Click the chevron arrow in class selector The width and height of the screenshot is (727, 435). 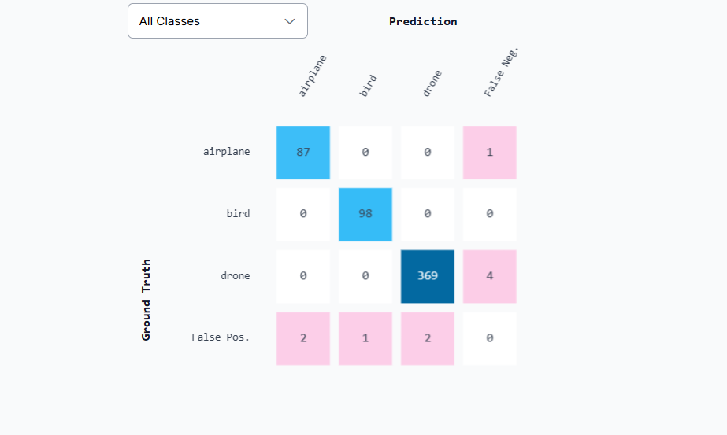290,21
